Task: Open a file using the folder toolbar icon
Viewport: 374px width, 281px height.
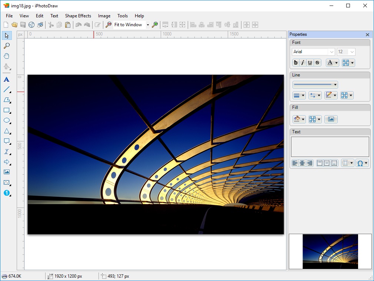Action: click(x=14, y=24)
